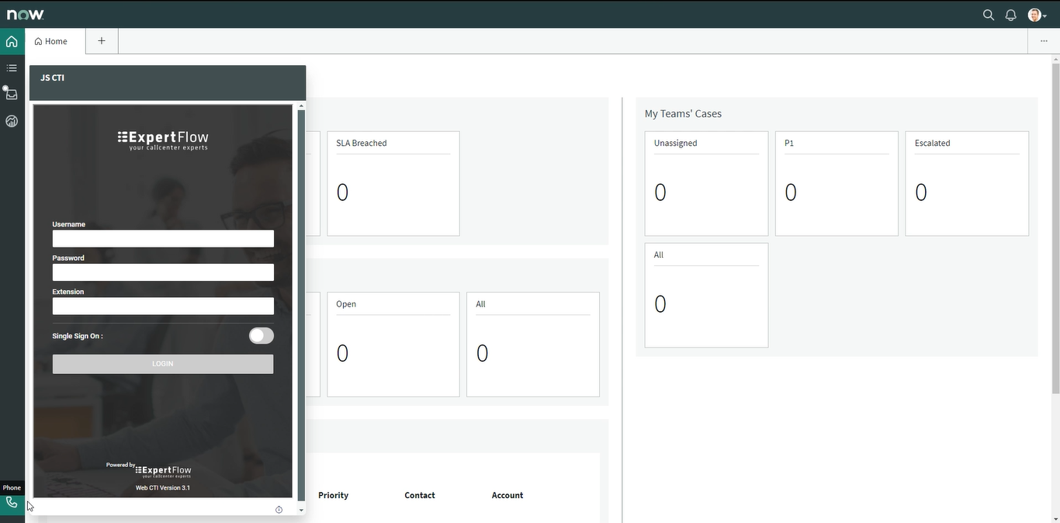The image size is (1060, 523).
Task: Open the three-dots tab overflow menu
Action: tap(1044, 41)
